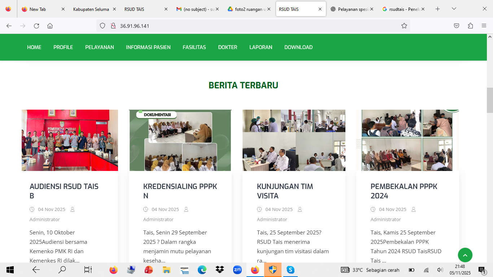Open the PEMBEKALAN PPPK 2024 article
The width and height of the screenshot is (493, 277).
[403, 191]
